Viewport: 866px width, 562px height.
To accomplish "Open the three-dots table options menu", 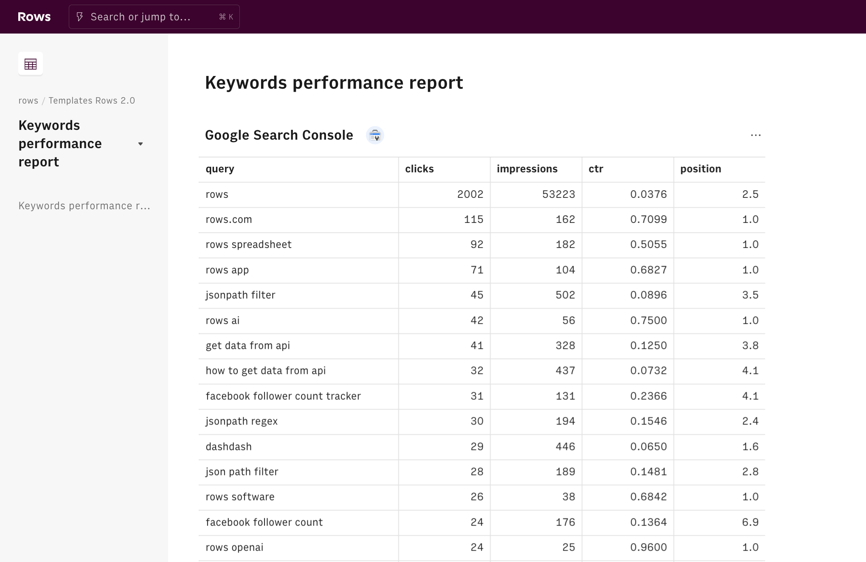I will tap(756, 135).
